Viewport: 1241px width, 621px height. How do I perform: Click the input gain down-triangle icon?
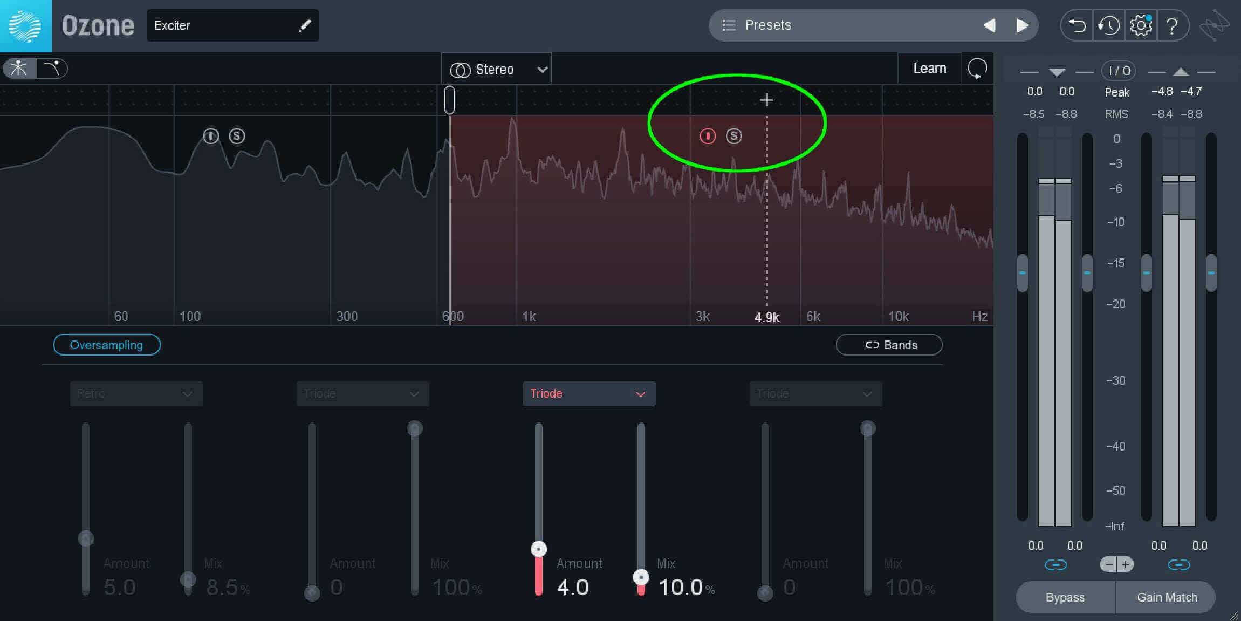pyautogui.click(x=1057, y=72)
